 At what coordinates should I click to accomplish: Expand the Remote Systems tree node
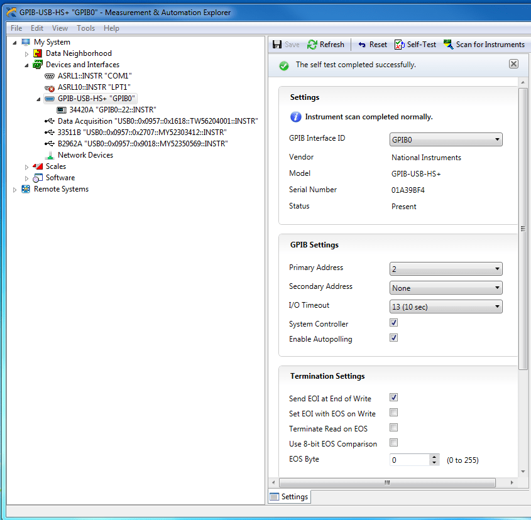(14, 188)
